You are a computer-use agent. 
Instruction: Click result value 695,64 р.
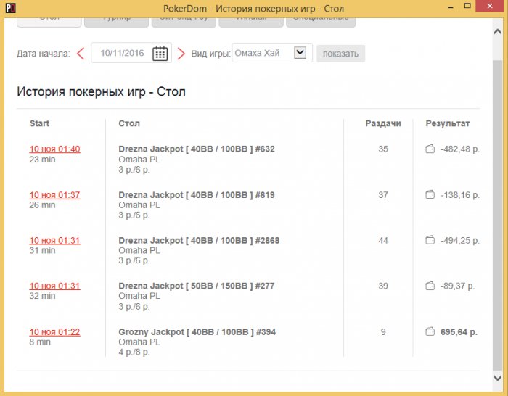click(x=459, y=332)
